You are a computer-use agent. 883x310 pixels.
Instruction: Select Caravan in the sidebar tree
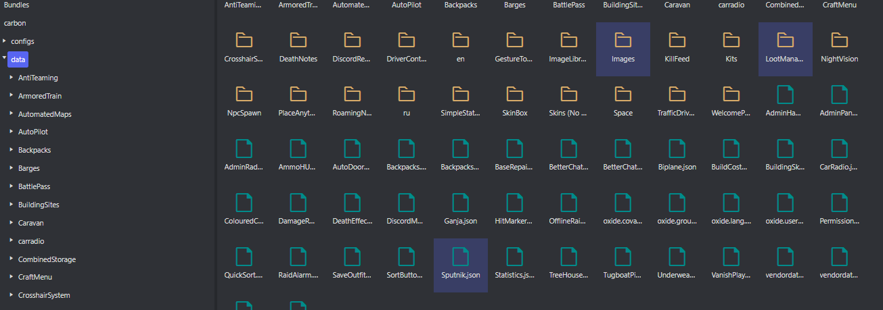point(31,223)
